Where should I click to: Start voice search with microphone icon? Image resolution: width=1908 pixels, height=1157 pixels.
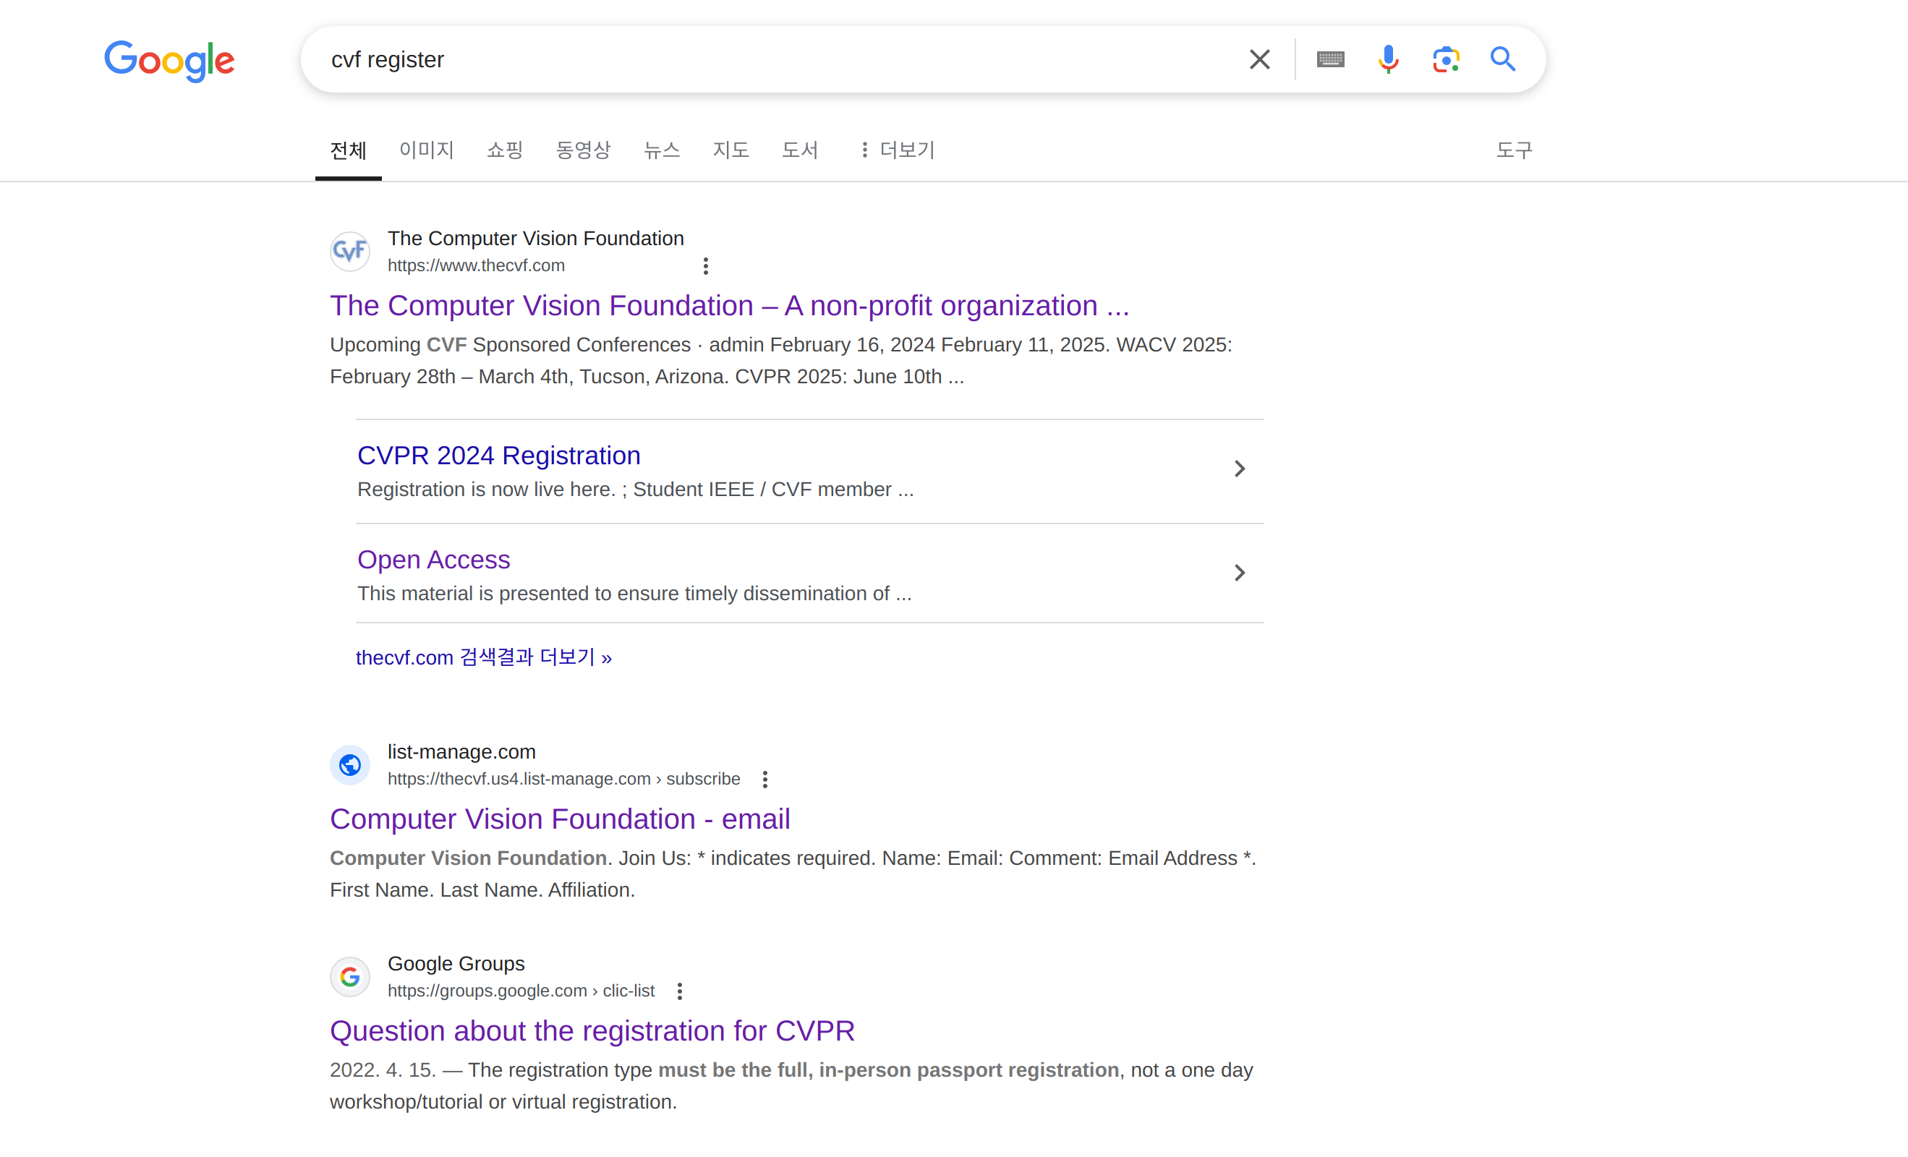coord(1388,59)
